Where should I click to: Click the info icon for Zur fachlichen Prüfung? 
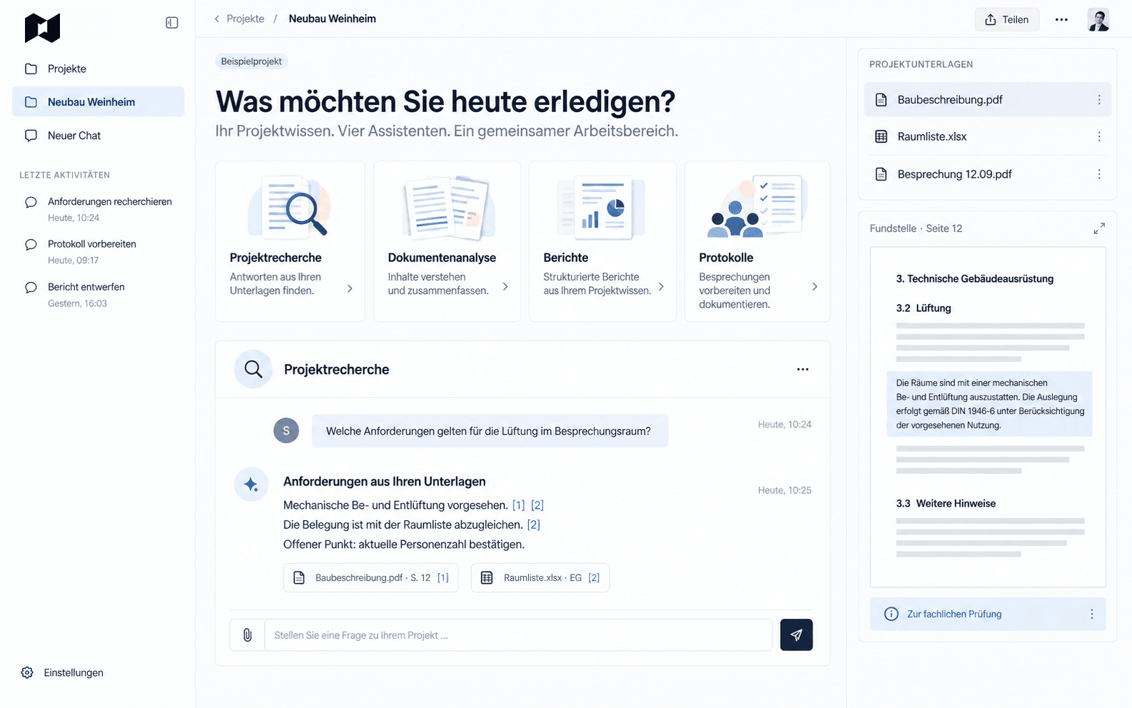(891, 614)
